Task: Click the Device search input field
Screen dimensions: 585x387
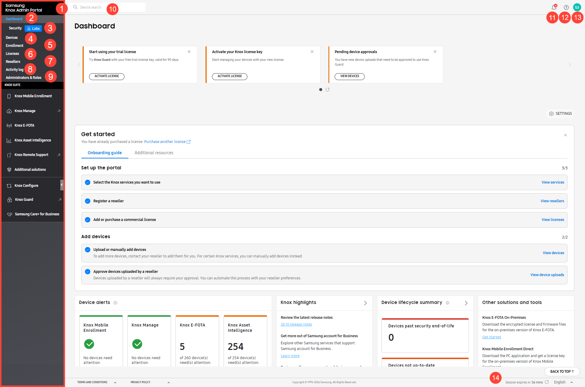Action: (107, 7)
